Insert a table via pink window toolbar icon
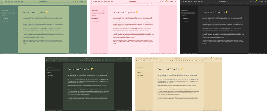 [x=158, y=4]
